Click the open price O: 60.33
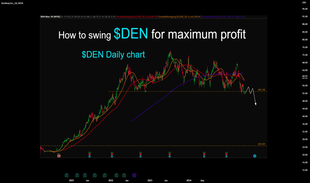Viewport: 310px width, 183px height. point(76,17)
